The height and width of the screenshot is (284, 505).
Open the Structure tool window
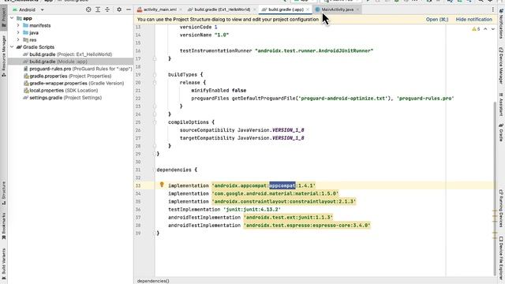click(3, 193)
